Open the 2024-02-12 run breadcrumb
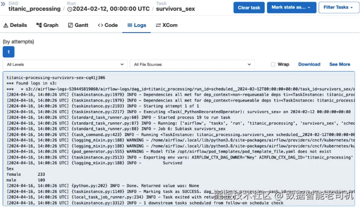Image resolution: width=360 pixels, height=207 pixels. coord(108,9)
